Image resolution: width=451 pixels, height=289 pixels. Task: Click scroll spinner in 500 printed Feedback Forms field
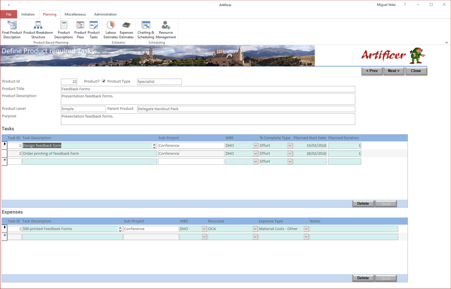pos(120,229)
